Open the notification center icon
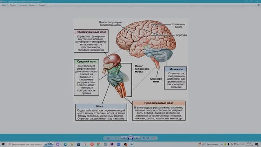The image size is (261, 147). [x=257, y=144]
